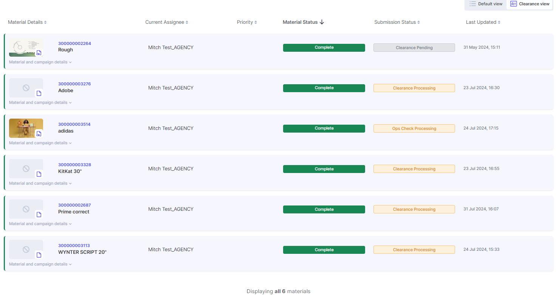Select the material name Adobe

[66, 91]
